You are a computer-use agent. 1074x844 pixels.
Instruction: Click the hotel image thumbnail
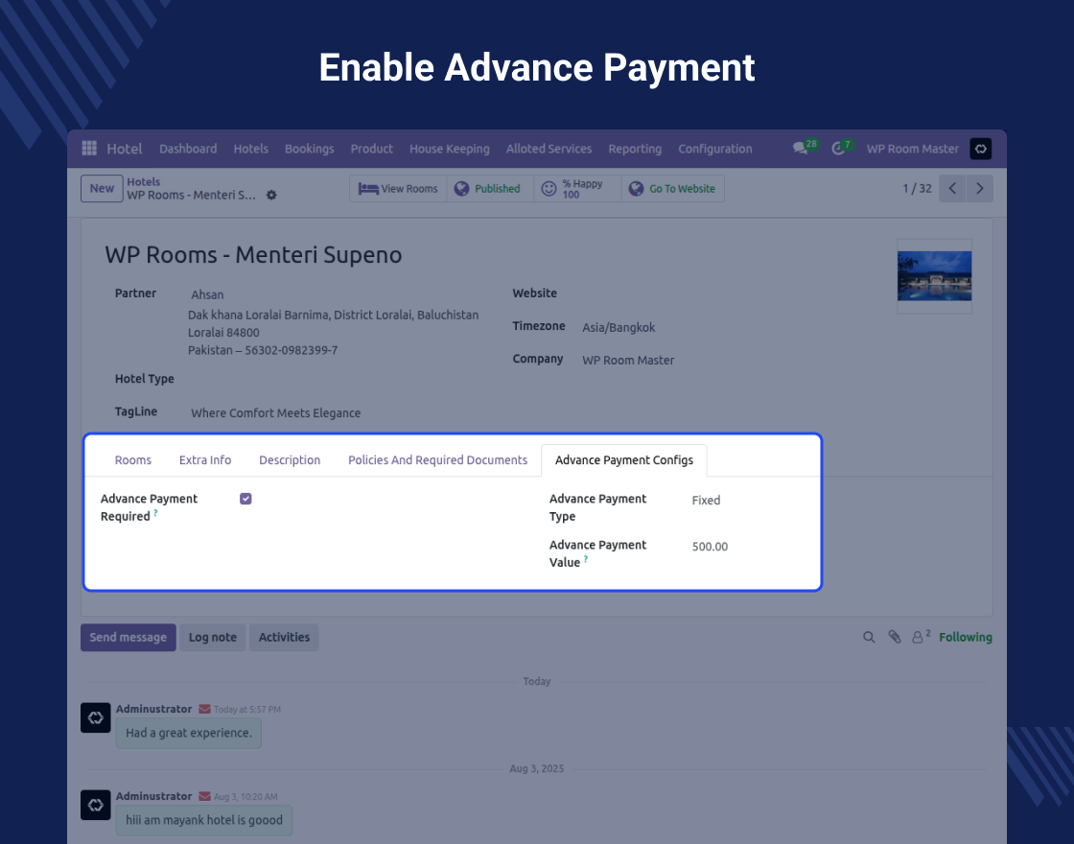click(934, 276)
